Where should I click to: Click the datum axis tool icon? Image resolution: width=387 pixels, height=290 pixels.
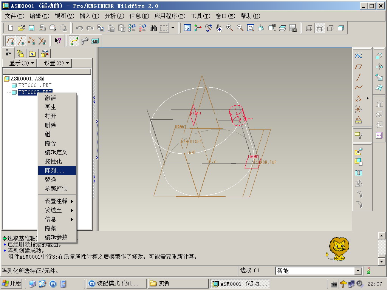(x=358, y=77)
